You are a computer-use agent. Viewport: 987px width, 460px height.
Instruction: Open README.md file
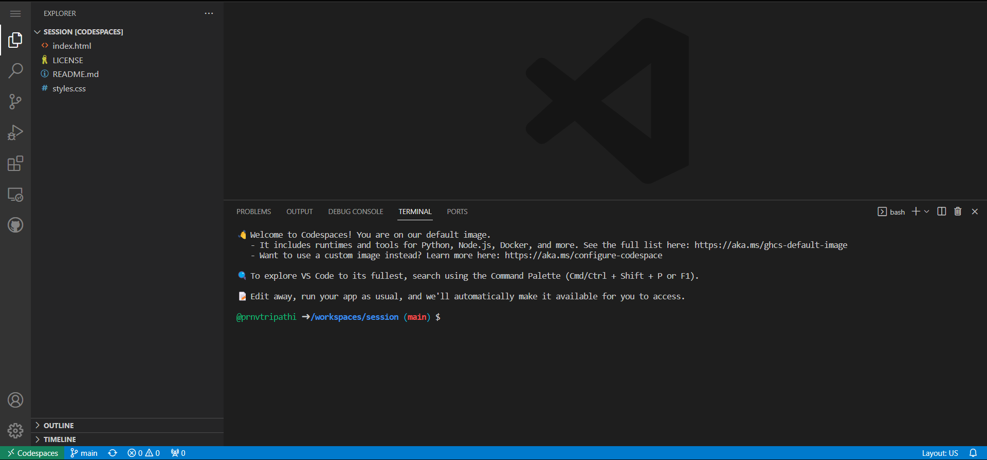pyautogui.click(x=127, y=74)
